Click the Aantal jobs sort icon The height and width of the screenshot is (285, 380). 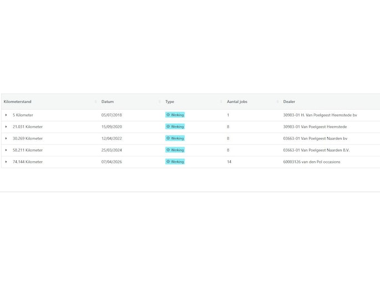tap(278, 102)
